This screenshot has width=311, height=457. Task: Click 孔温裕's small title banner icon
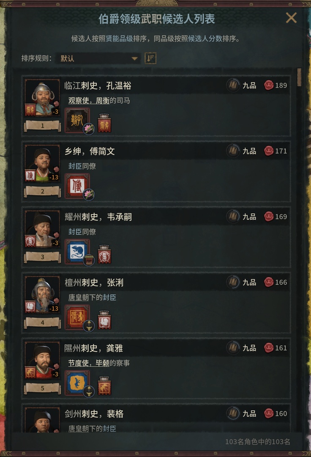[104, 123]
